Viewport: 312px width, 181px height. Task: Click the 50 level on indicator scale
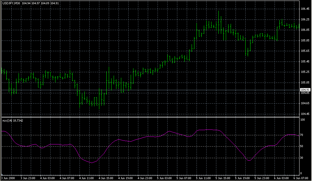pyautogui.click(x=302, y=146)
